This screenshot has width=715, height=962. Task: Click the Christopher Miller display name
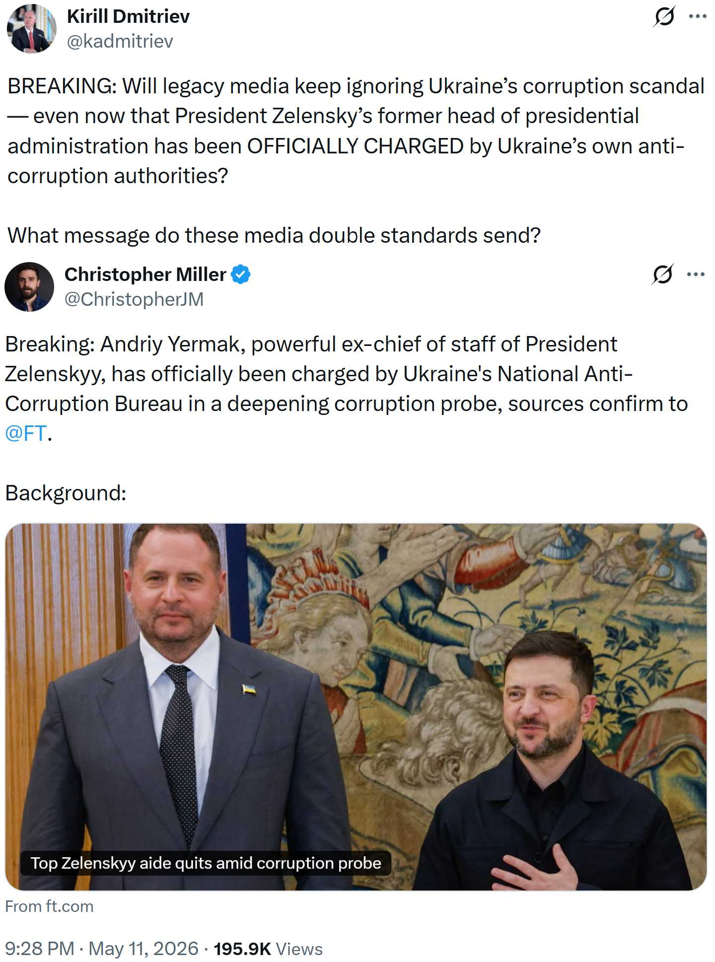point(145,275)
